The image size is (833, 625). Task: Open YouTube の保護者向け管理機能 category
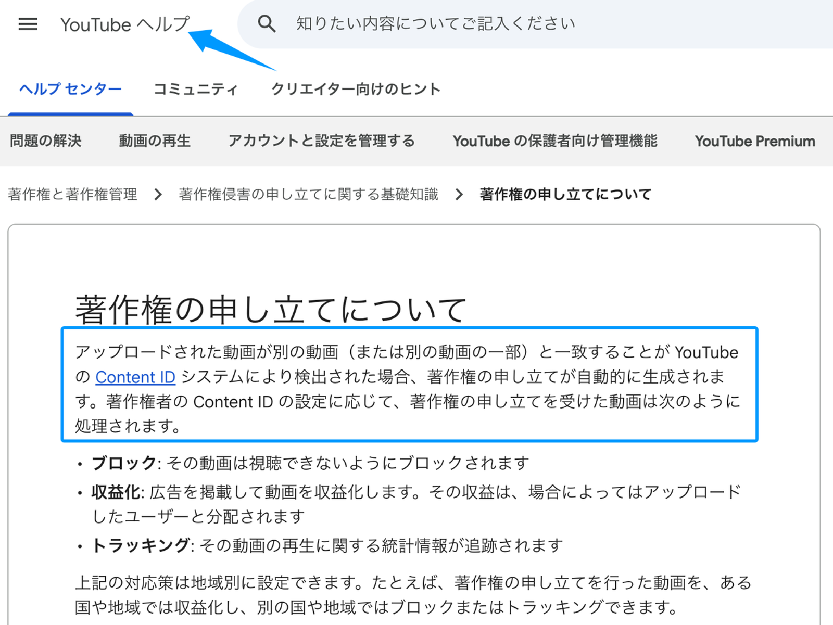pyautogui.click(x=555, y=141)
